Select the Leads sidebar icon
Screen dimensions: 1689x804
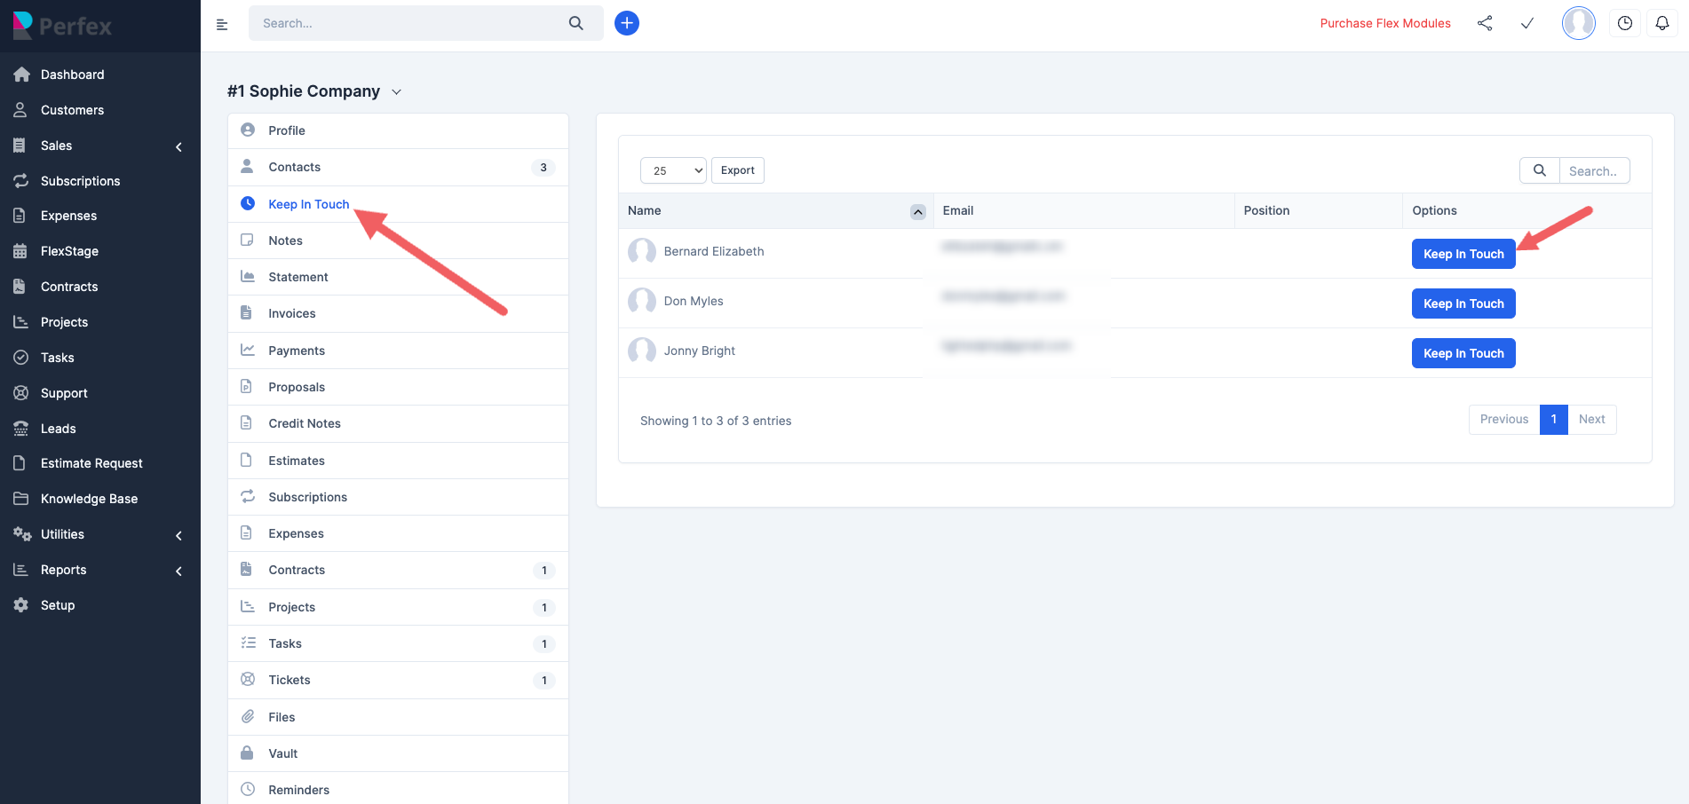pos(21,428)
